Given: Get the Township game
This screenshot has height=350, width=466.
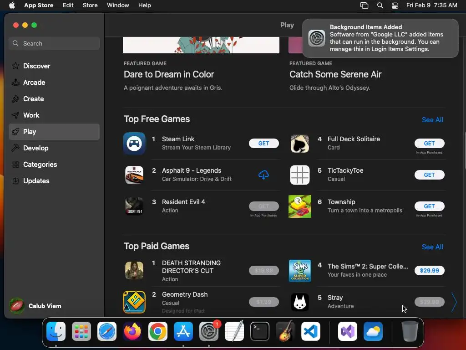Looking at the screenshot, I should (429, 206).
